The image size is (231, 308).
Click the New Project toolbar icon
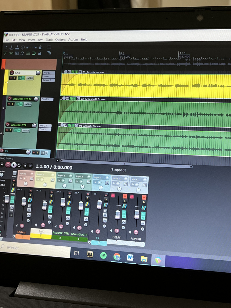pos(6,47)
